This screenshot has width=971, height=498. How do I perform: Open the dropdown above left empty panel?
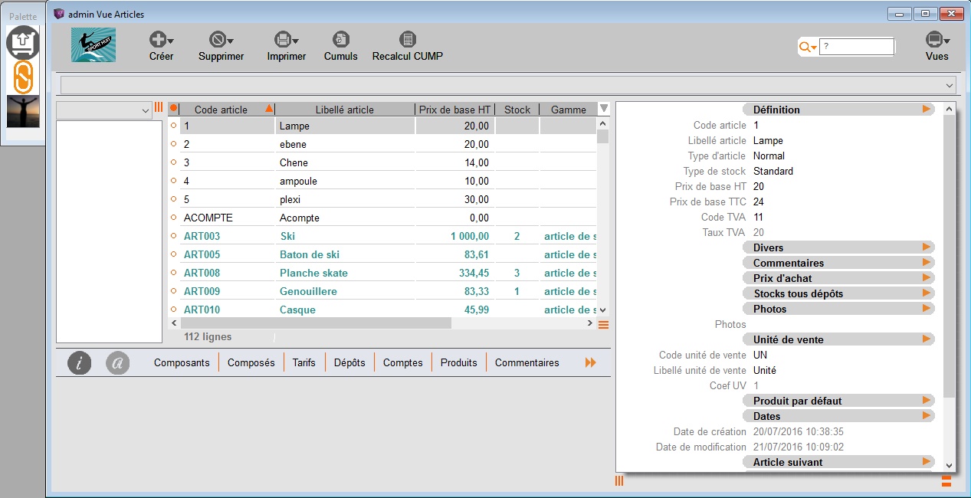tap(104, 110)
